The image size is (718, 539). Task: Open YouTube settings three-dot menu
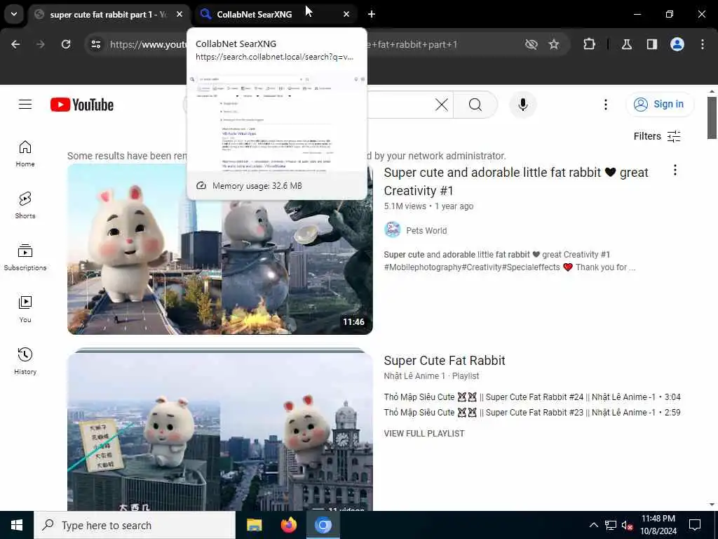(x=606, y=105)
